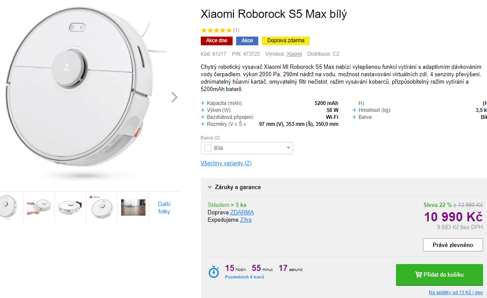Open the Všechny varianty (2) link
The width and height of the screenshot is (487, 298).
click(226, 163)
